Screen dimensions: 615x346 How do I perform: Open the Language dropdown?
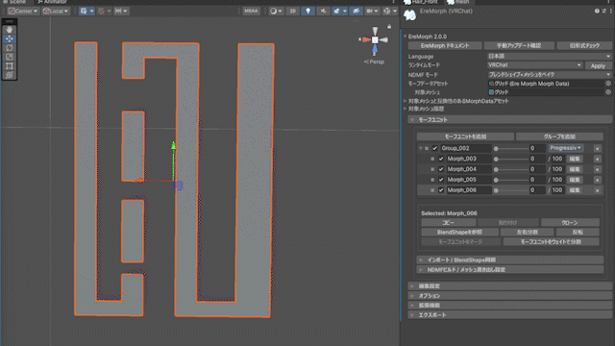point(550,56)
